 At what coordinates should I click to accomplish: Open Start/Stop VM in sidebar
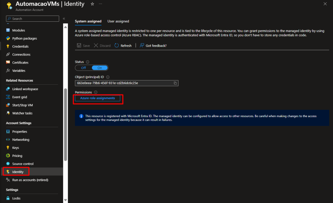click(22, 105)
